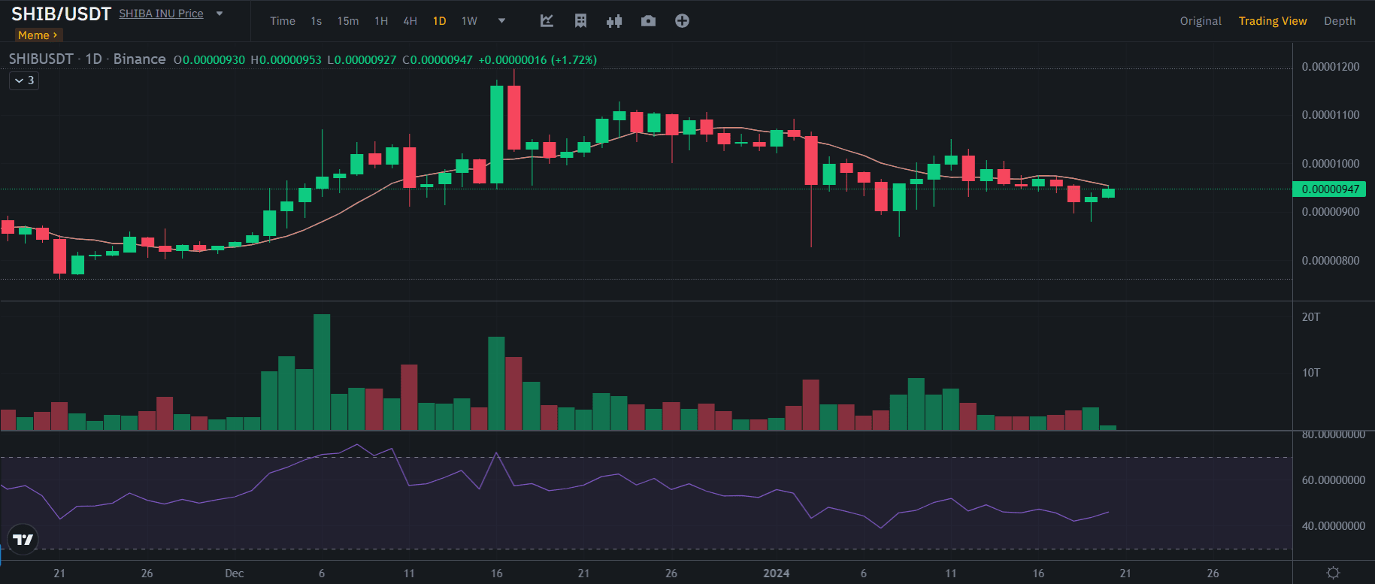Collapse the indicator legend showing 3
Viewport: 1375px width, 584px height.
24,80
